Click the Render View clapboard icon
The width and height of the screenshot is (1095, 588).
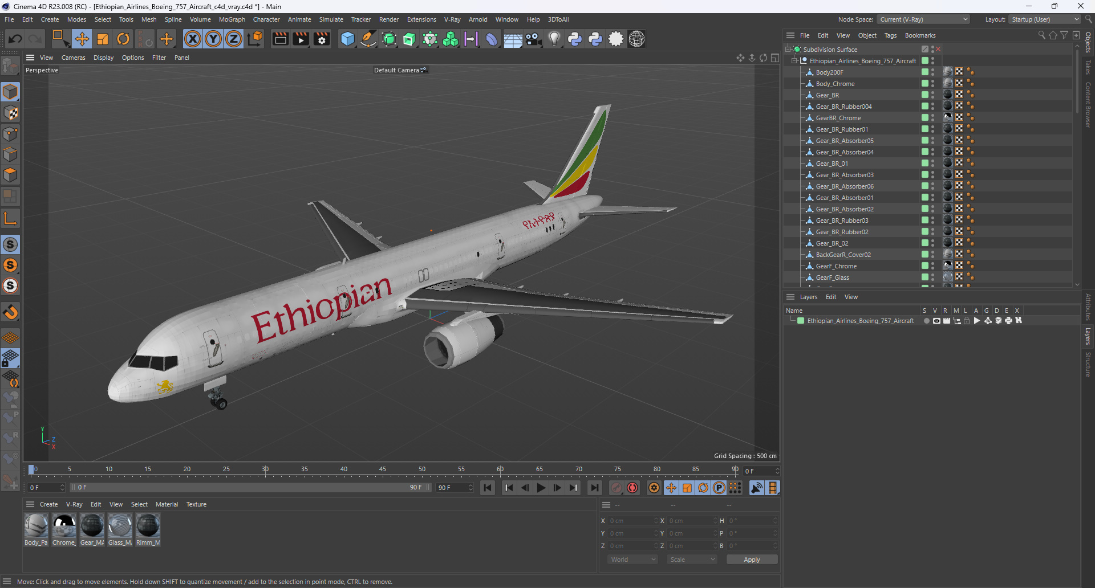pyautogui.click(x=281, y=39)
